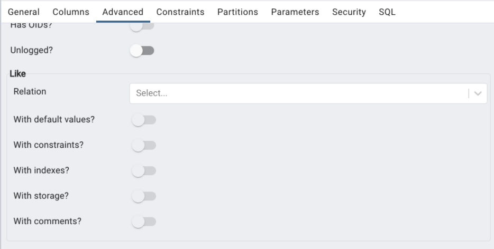Turn on With default values? switch
Screen dimensions: 494x249
[144, 120]
